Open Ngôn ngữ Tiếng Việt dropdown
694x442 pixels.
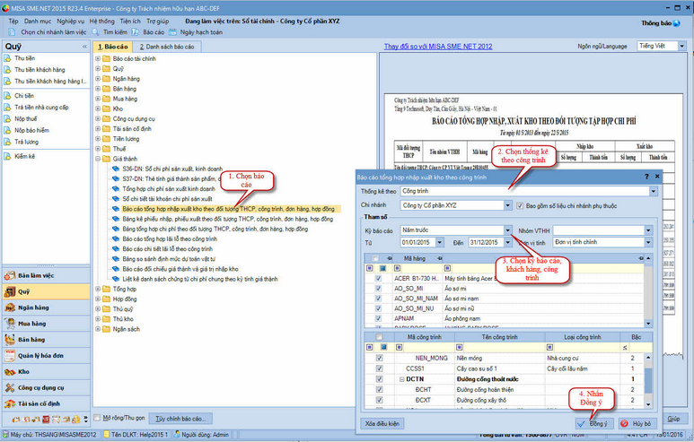point(682,46)
